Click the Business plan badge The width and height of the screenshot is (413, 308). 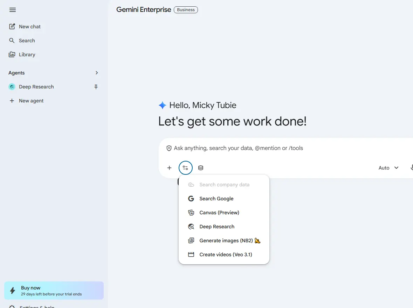pyautogui.click(x=186, y=10)
